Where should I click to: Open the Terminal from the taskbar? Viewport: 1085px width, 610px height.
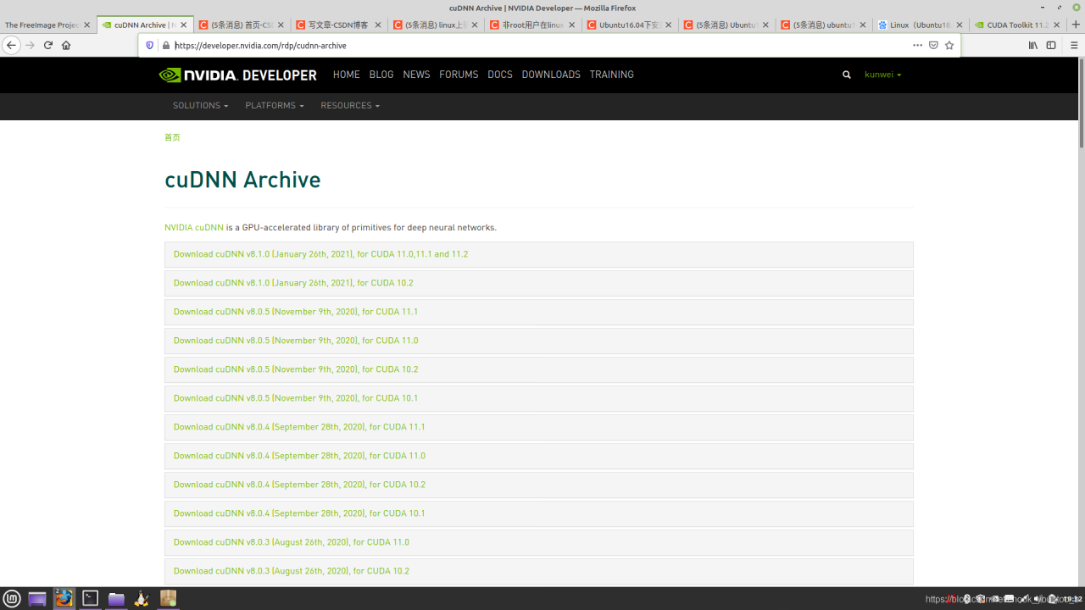click(90, 599)
